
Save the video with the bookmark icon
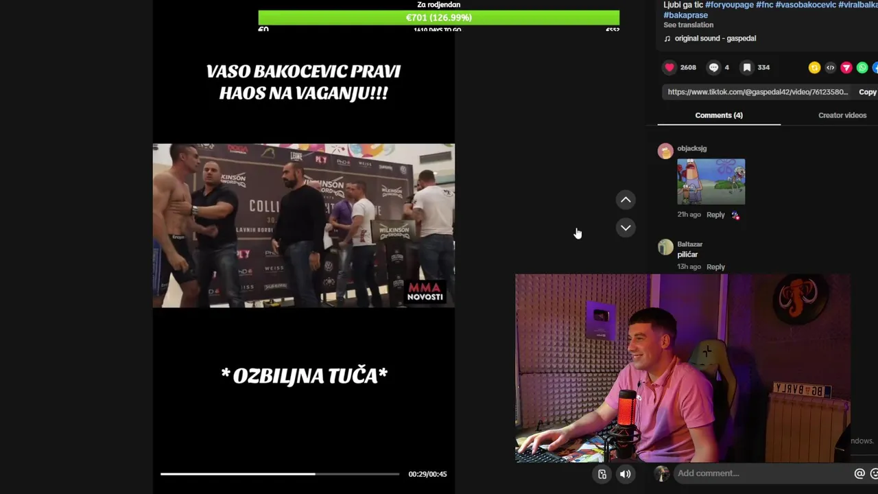pyautogui.click(x=747, y=67)
